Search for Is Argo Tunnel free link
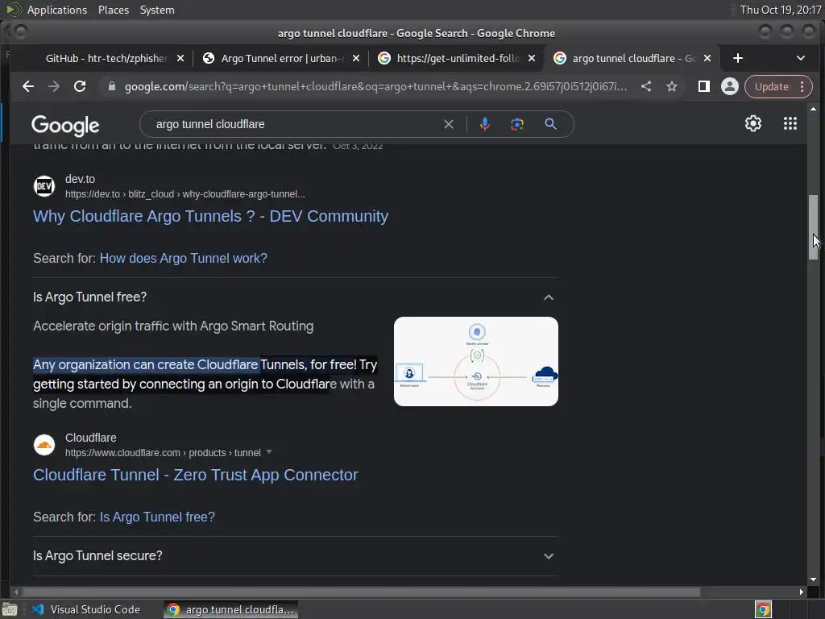This screenshot has width=825, height=619. click(x=157, y=517)
